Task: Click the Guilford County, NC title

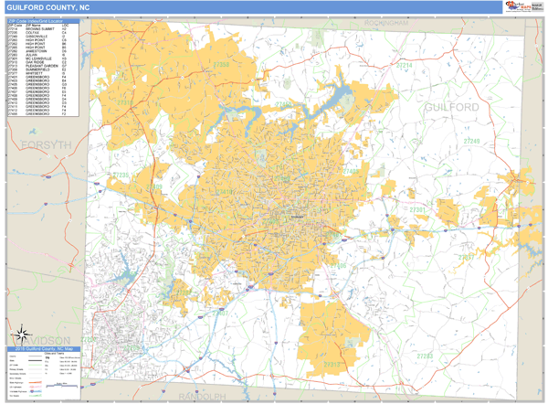Action: 51,8
